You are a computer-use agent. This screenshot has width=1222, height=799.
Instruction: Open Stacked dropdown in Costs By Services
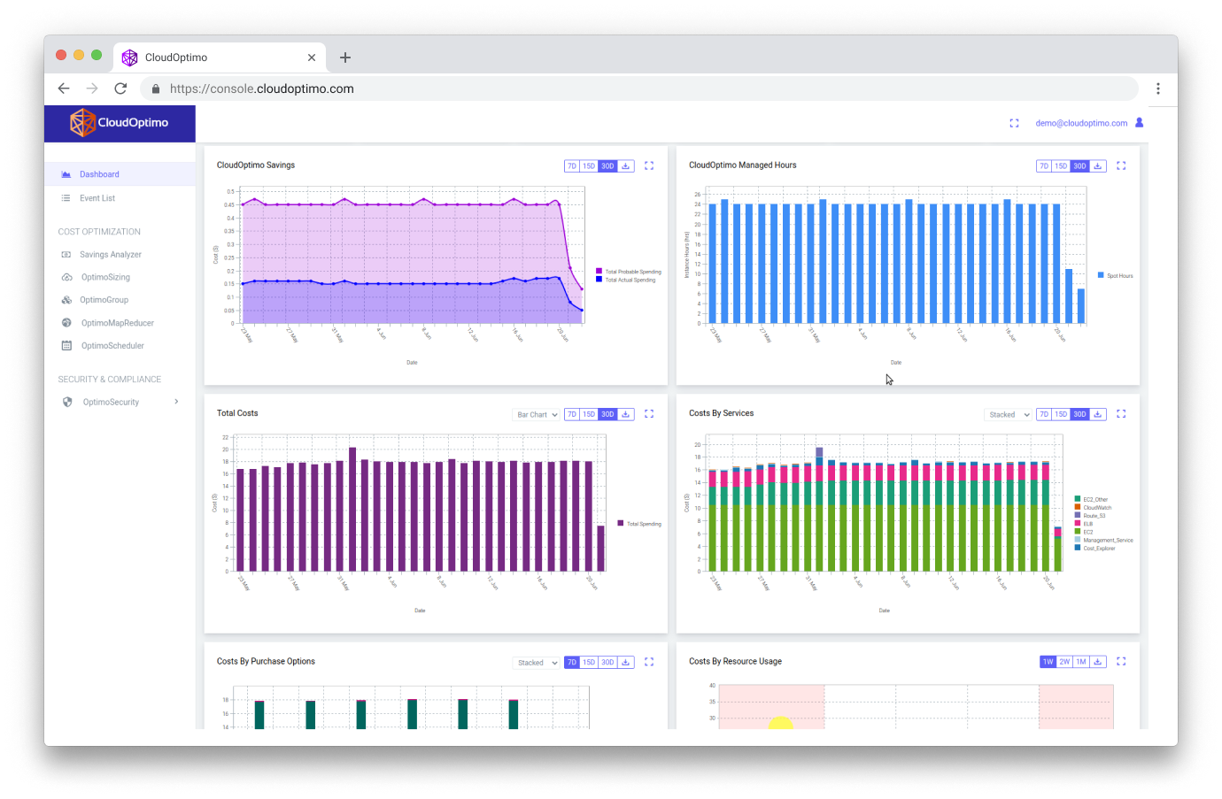[x=1009, y=414]
